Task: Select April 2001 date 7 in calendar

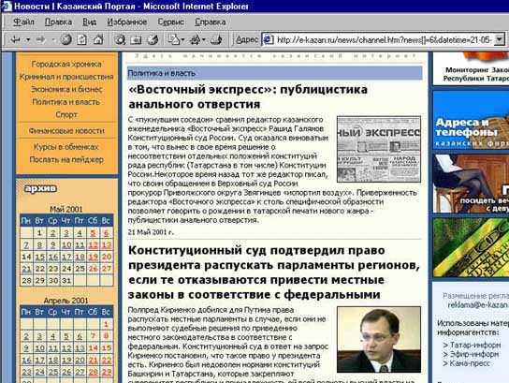Action: [x=93, y=336]
